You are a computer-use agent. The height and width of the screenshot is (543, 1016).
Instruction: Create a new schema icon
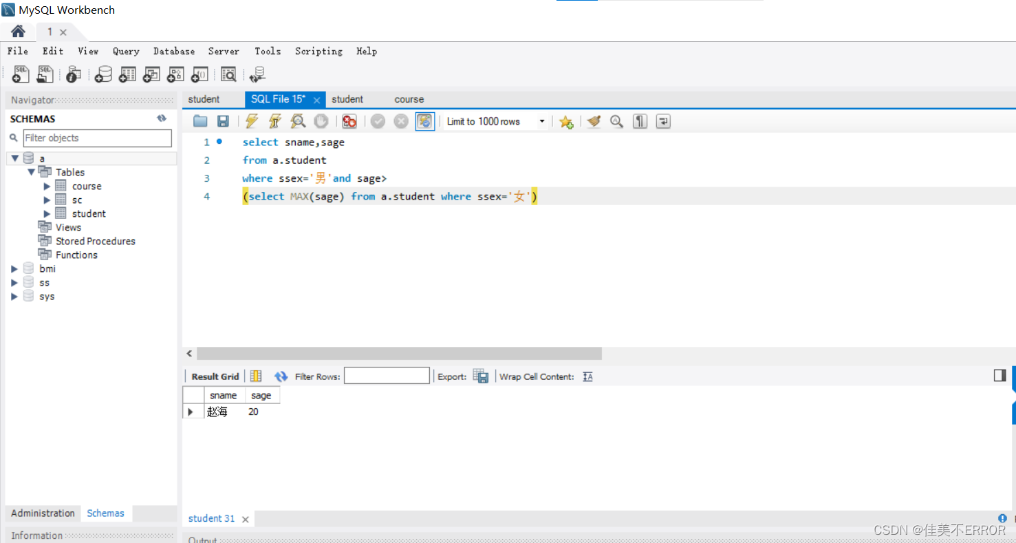point(103,74)
